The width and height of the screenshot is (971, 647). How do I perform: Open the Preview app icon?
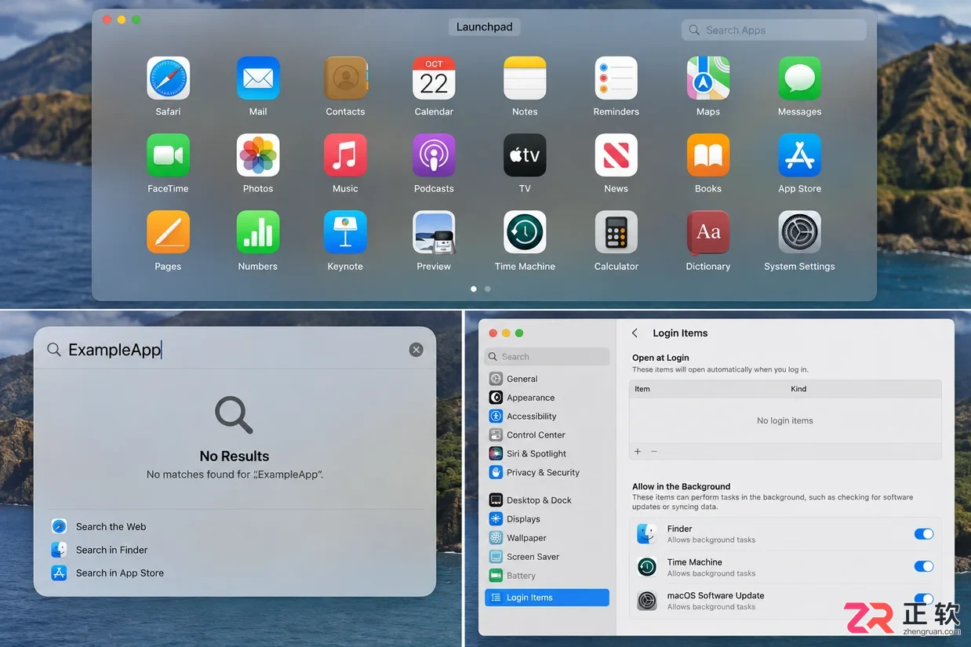click(434, 232)
